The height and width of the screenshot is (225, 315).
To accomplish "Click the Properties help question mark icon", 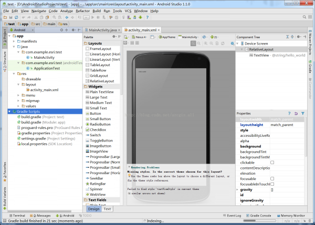I will [x=289, y=113].
